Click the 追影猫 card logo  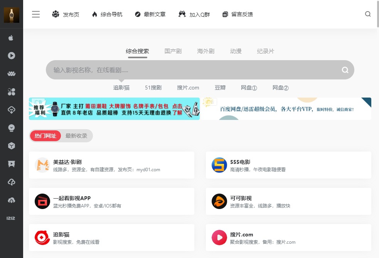[42, 238]
